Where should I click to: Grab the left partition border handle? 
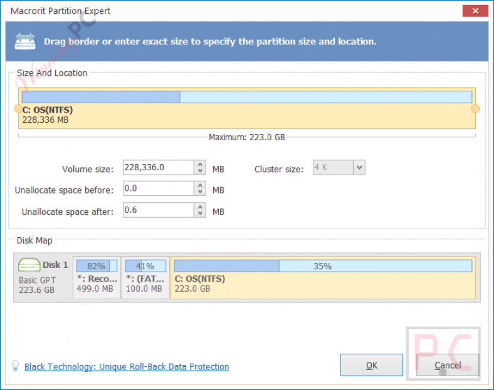pyautogui.click(x=18, y=108)
